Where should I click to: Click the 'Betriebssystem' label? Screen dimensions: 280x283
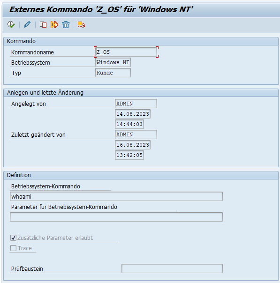pyautogui.click(x=30, y=63)
